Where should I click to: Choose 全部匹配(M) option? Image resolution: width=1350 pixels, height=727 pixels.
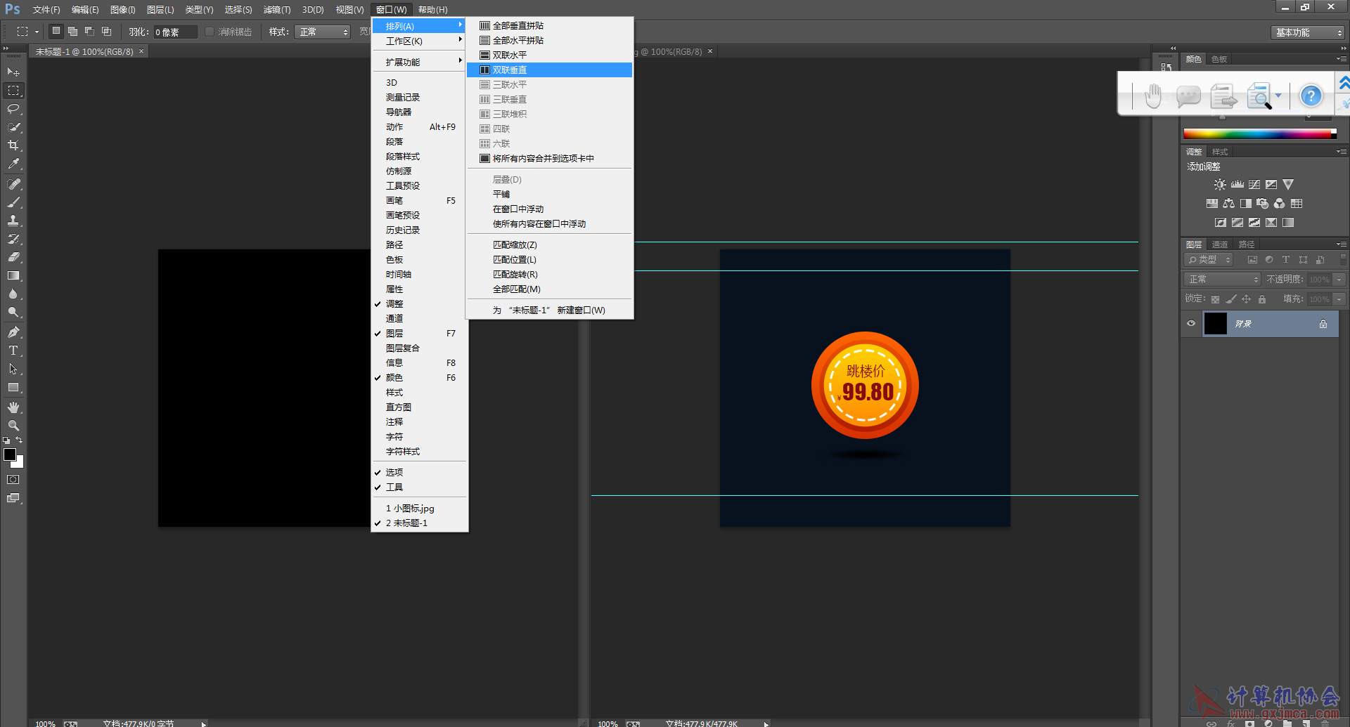[550, 289]
